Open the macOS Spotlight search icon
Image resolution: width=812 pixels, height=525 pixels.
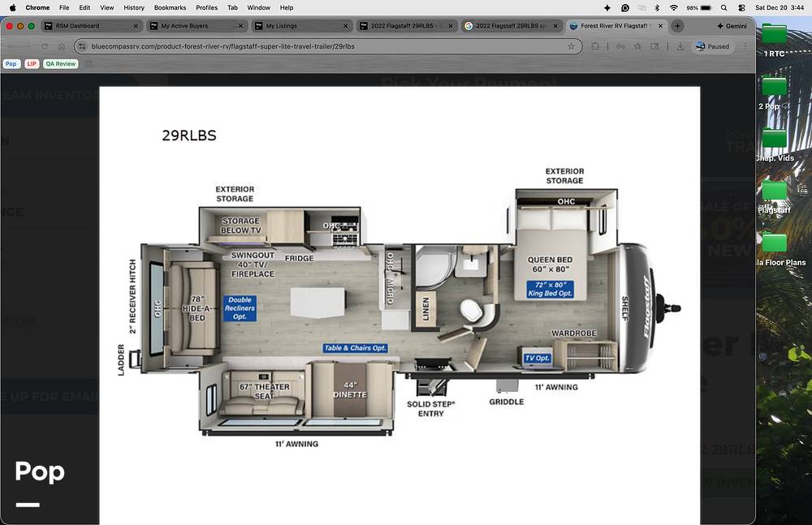[x=723, y=7]
